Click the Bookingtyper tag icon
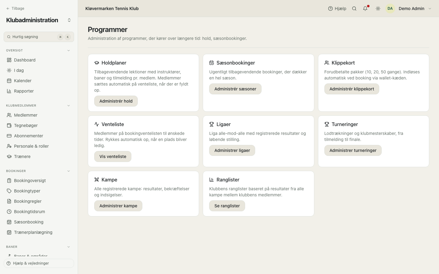The height and width of the screenshot is (274, 439). pyautogui.click(x=9, y=191)
